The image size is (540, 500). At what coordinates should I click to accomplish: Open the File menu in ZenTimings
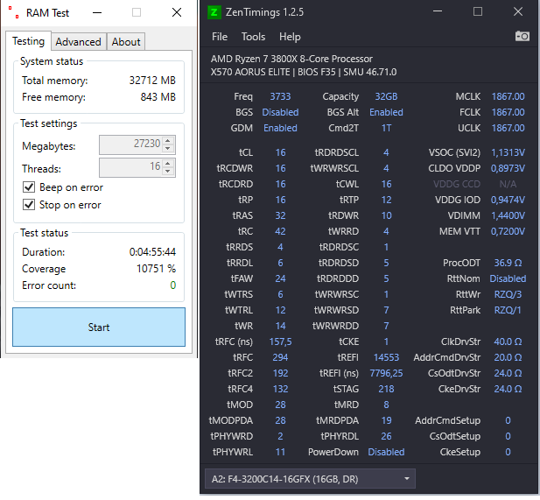(x=220, y=37)
